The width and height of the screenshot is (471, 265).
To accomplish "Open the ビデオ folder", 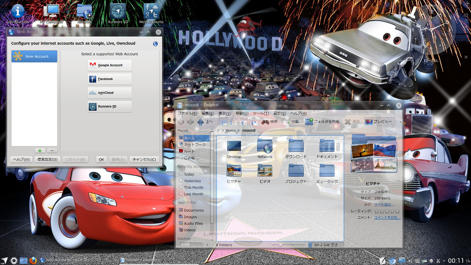I will coord(265,174).
